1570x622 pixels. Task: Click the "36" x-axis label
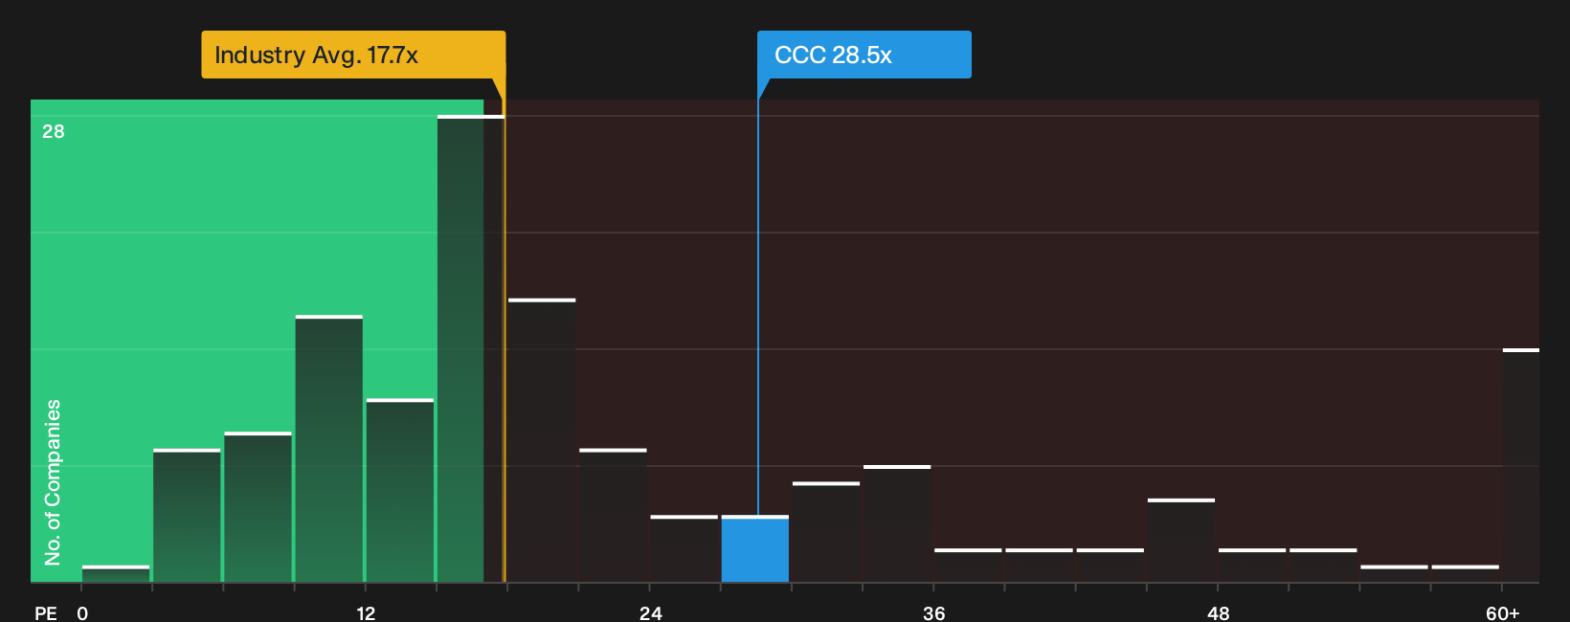(x=934, y=612)
